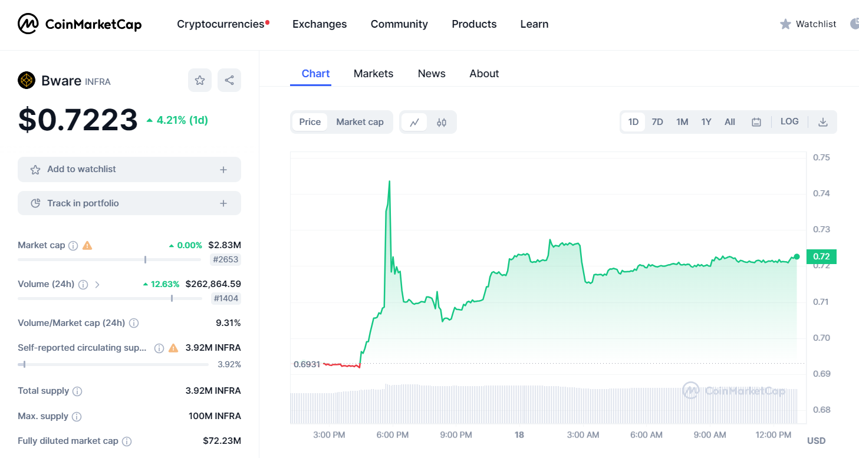Click the share icon beside Bware

(x=229, y=80)
